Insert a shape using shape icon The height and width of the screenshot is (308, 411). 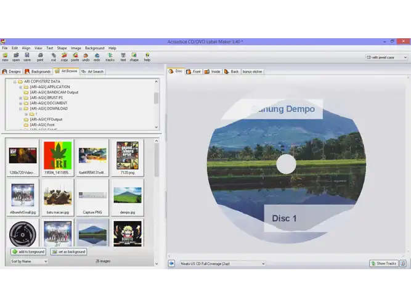click(x=134, y=57)
